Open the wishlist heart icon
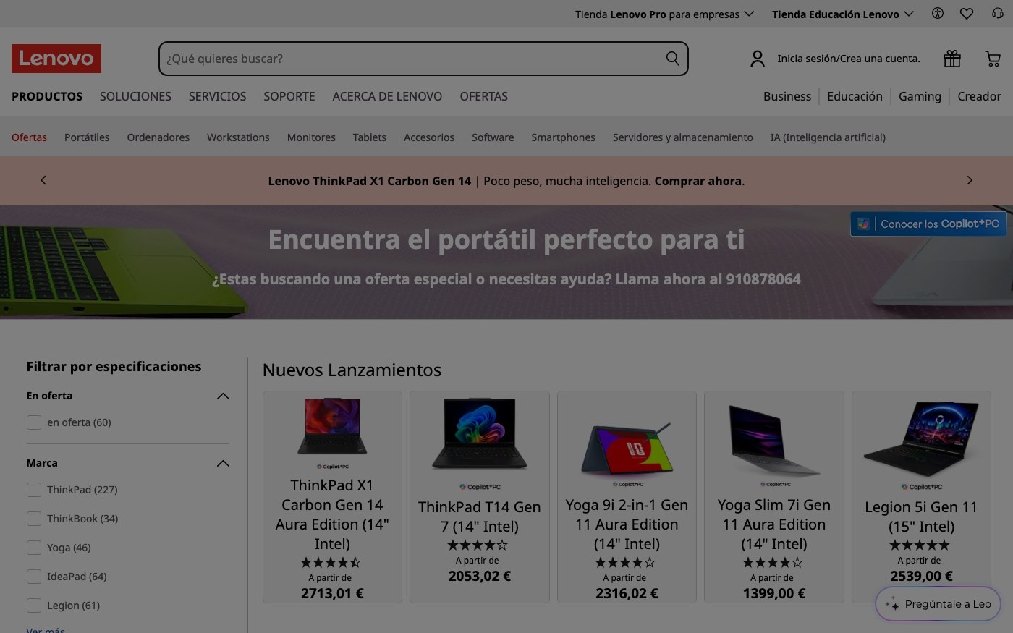 (x=967, y=13)
